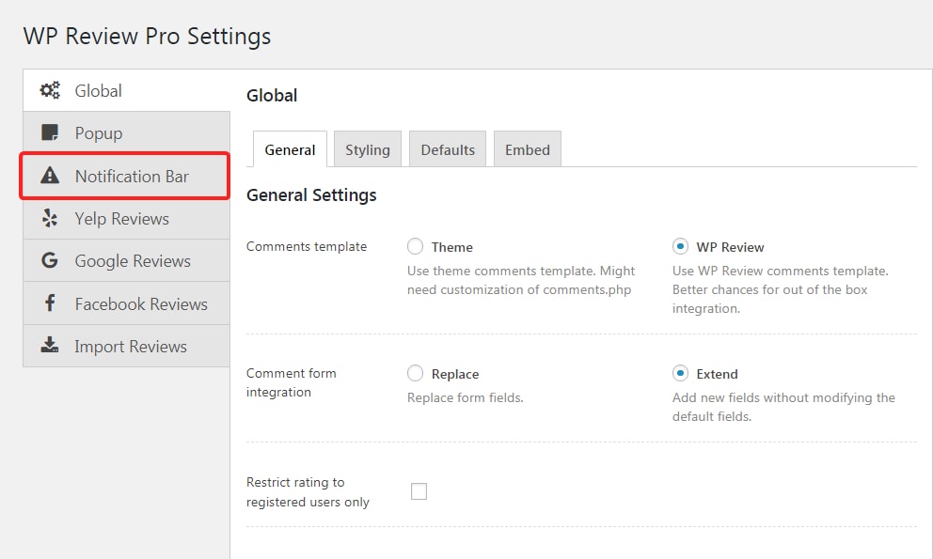Open Import Reviews section

131,347
